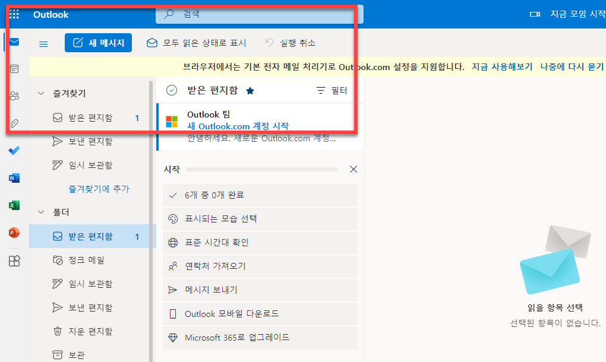
Task: Click 실행 취소 in toolbar
Action: [x=291, y=43]
